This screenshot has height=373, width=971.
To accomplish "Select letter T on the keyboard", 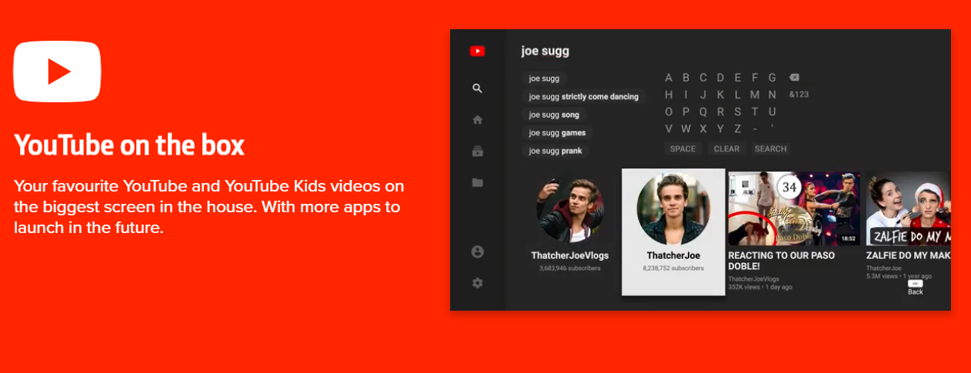I will (x=755, y=112).
